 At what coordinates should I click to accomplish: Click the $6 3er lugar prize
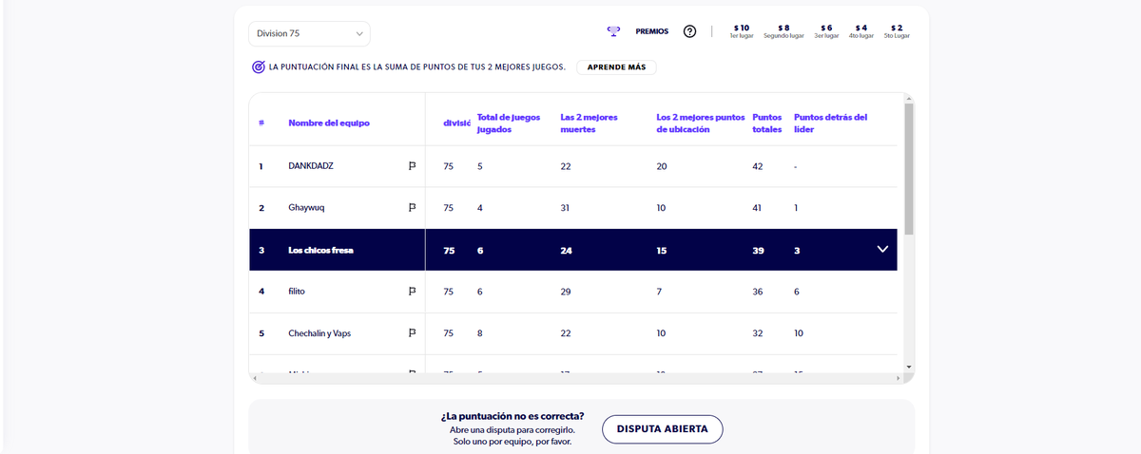[826, 31]
